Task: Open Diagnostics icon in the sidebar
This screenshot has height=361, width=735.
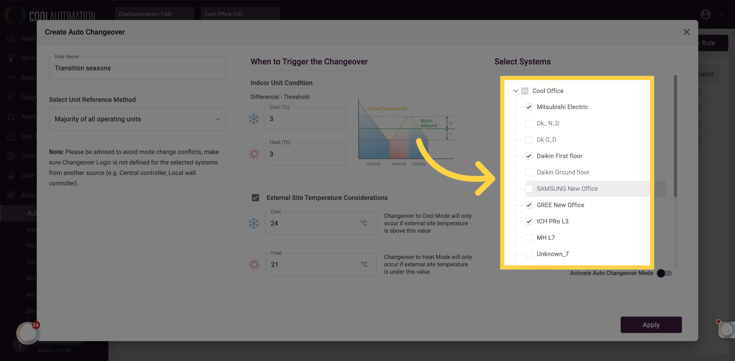Action: tap(11, 97)
